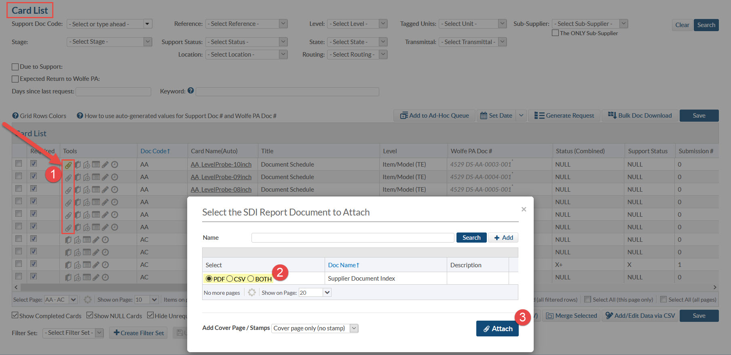Click Keyword input field
Screen dimensions: 731x355
click(x=287, y=92)
